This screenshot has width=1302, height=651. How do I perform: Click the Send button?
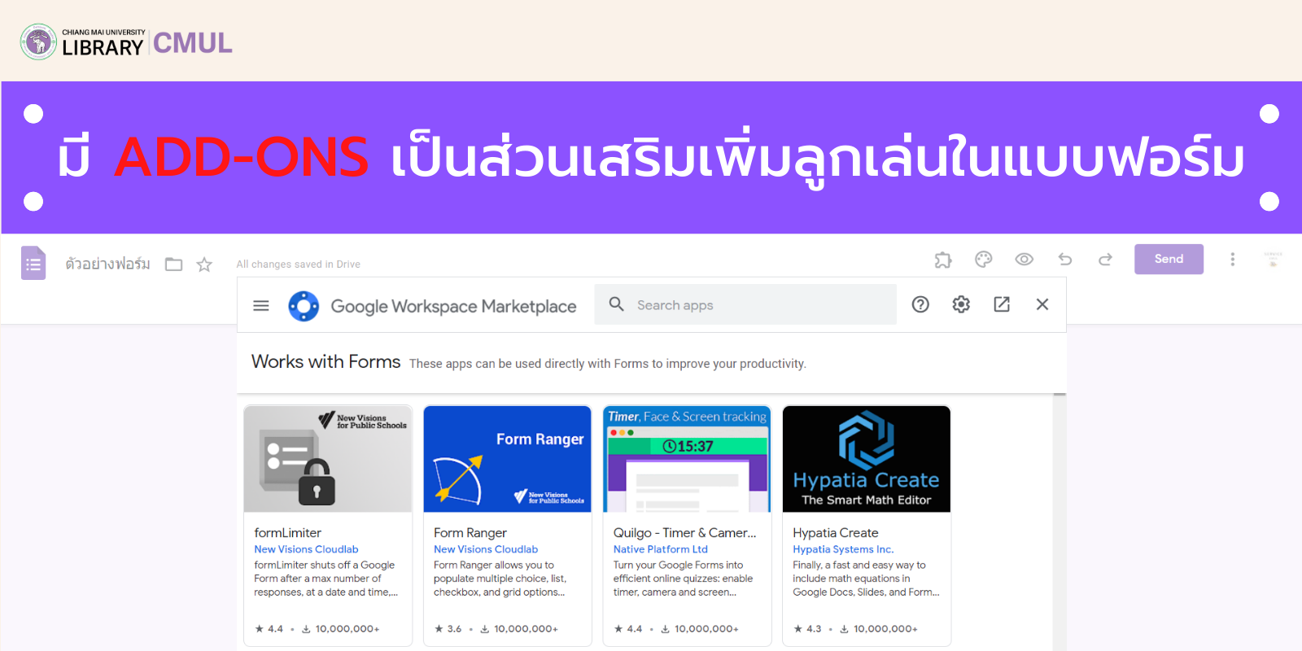coord(1169,259)
